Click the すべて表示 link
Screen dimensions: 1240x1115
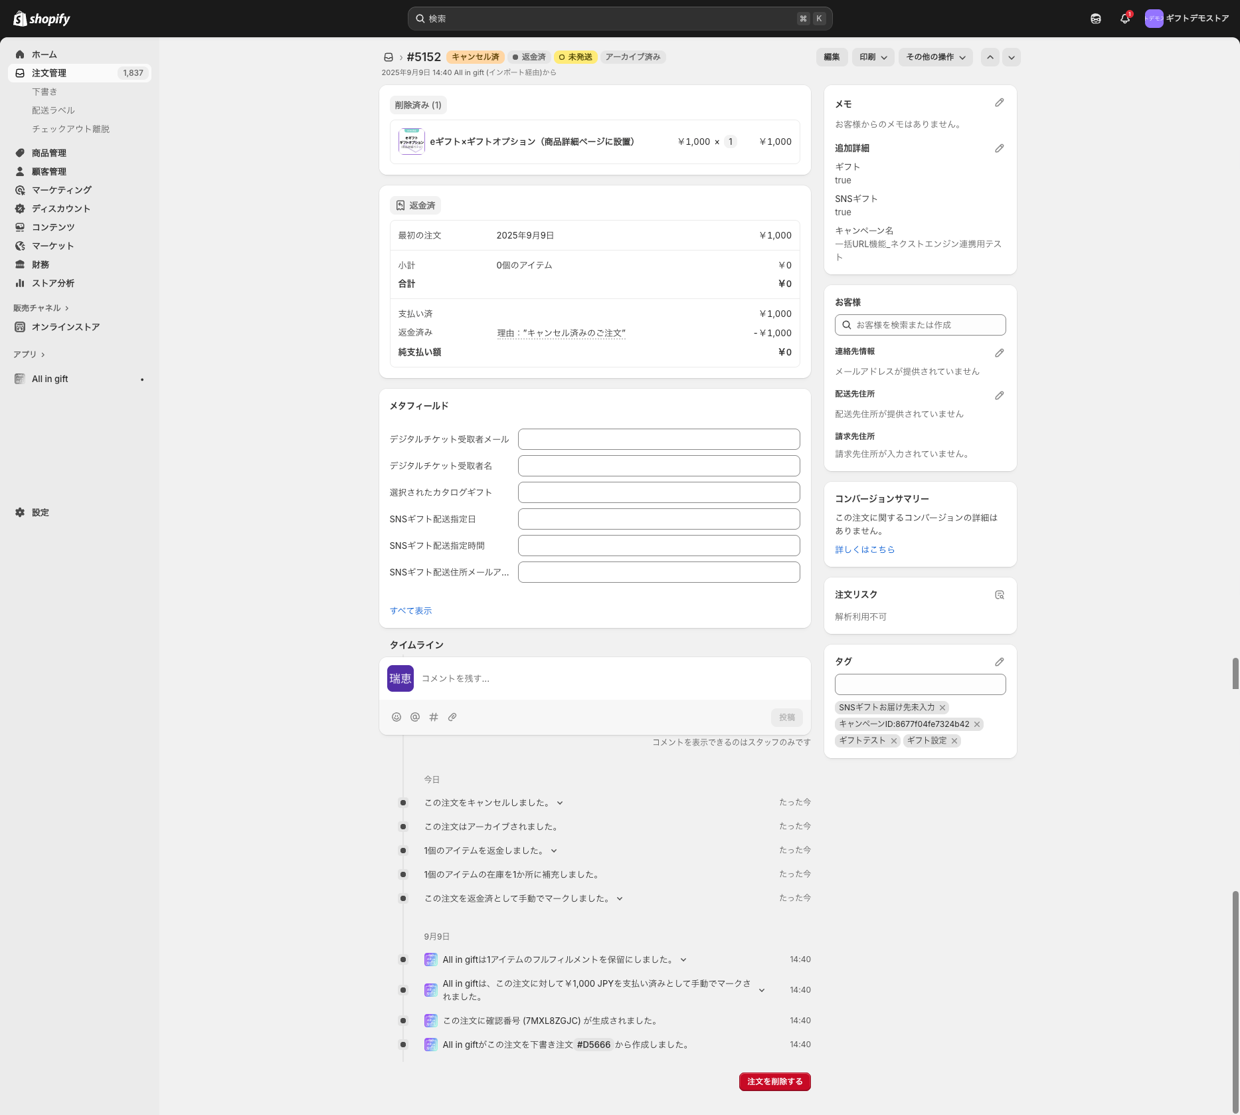pos(410,611)
